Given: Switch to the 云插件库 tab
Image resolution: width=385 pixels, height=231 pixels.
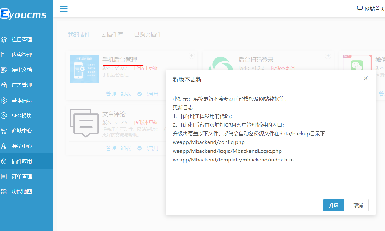Looking at the screenshot, I should (112, 34).
